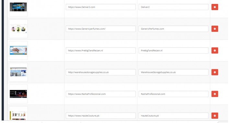Edit the https://www.PrettigTandReizen.nl URL field
This screenshot has width=230, height=123.
point(101,50)
